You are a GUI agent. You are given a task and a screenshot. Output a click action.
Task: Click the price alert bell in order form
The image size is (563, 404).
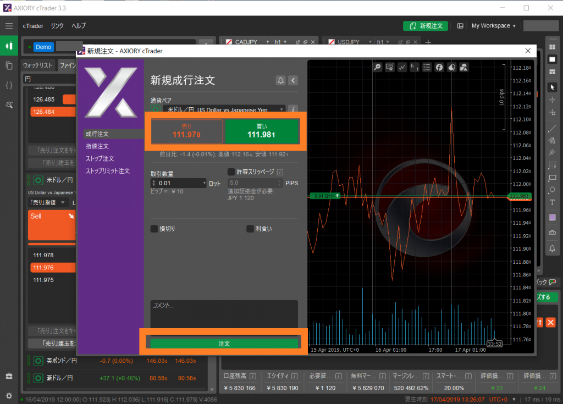click(280, 80)
